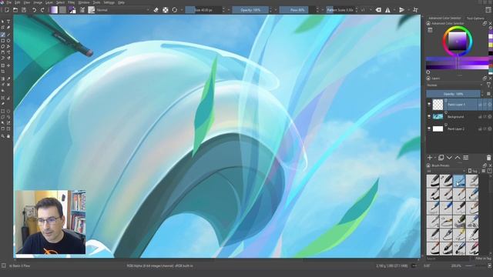Select the ellipse shape tool
Image resolution: width=493 pixels, height=277 pixels.
[8, 41]
